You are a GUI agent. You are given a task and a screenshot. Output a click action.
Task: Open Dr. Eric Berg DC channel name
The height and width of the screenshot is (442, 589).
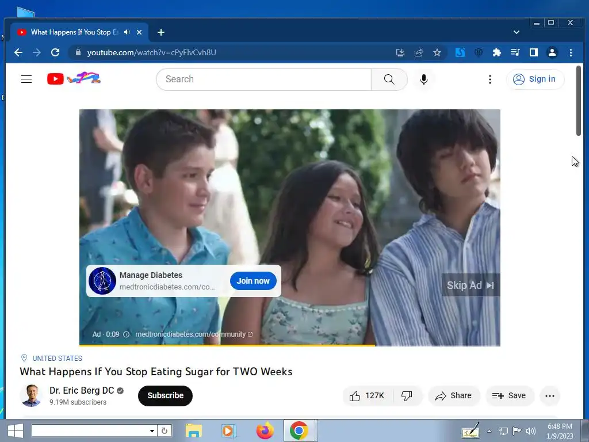click(x=82, y=391)
